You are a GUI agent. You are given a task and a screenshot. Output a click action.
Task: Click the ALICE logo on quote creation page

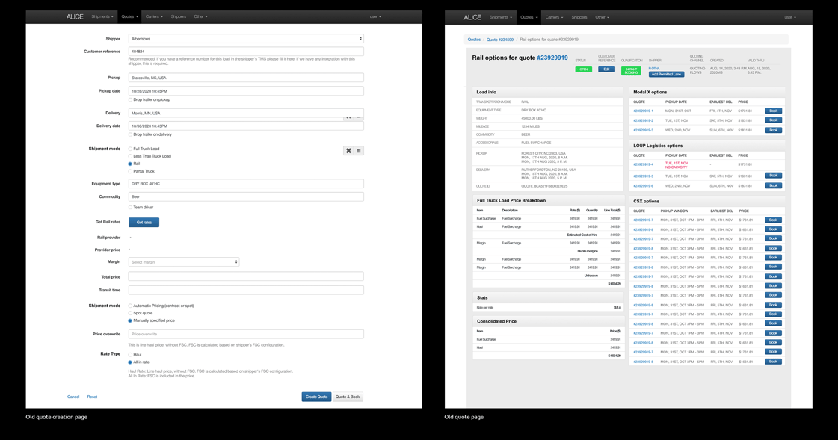pos(75,16)
